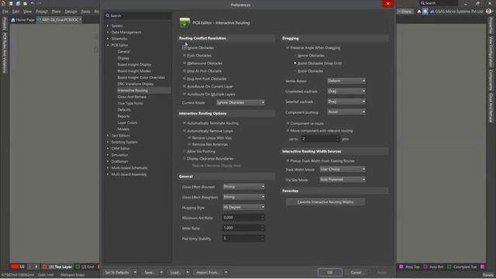The height and width of the screenshot is (279, 496).
Task: Click the Courtyard Top green layer swatch
Action: pos(449,267)
